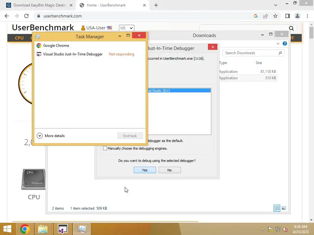Bookmark this tab with the star icon

pos(275,16)
